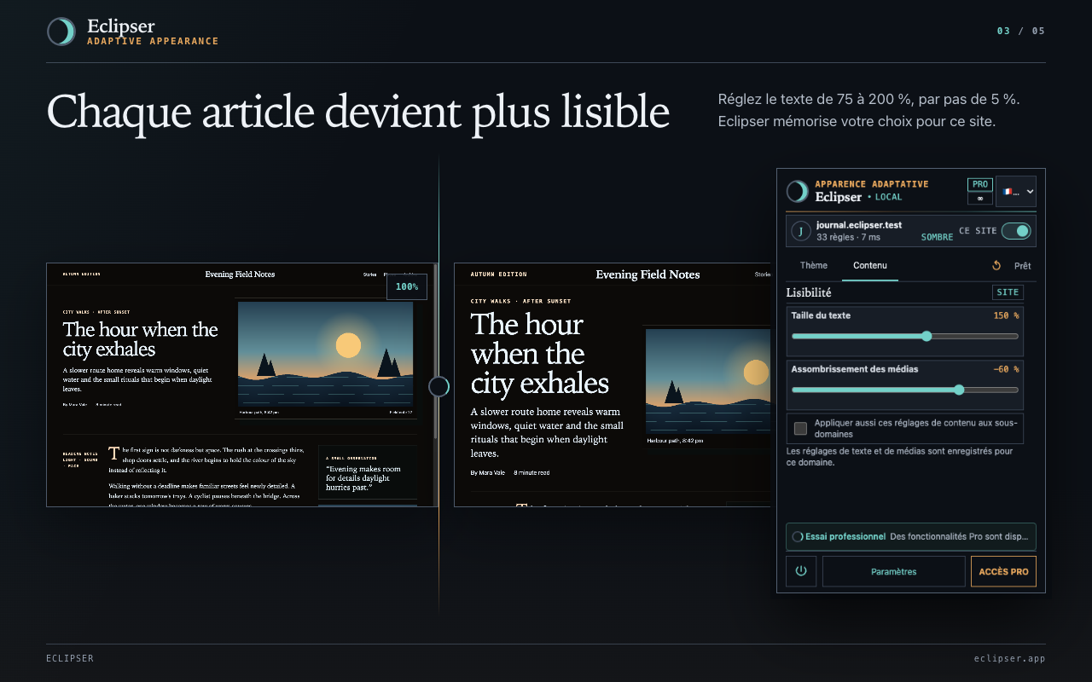Click the −60 % media dimming value

[1006, 369]
